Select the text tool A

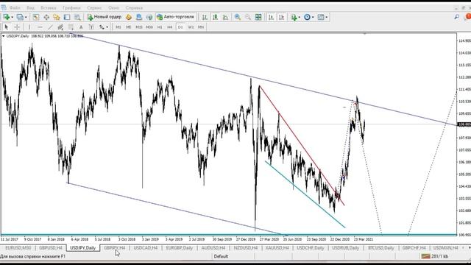coord(81,27)
